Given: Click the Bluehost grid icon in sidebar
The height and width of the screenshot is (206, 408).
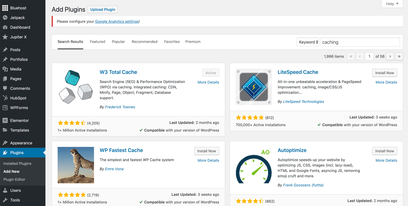Looking at the screenshot, I should click(x=5, y=8).
